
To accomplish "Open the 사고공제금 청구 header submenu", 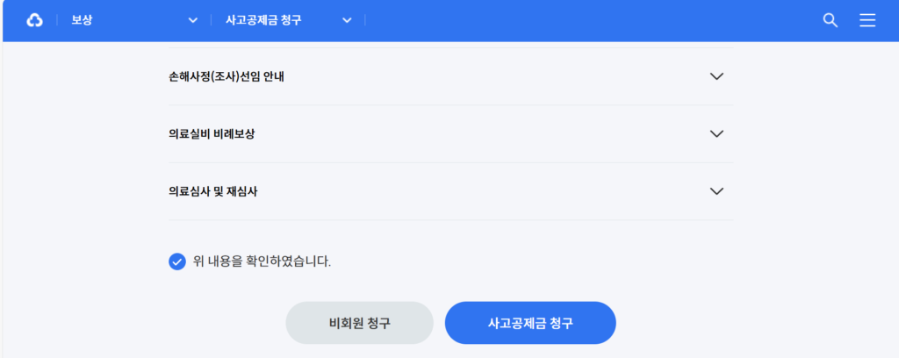I will point(263,21).
